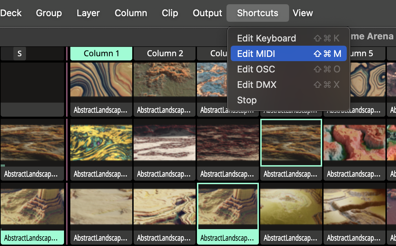This screenshot has height=246, width=396.
Task: Open the Clip menu
Action: tap(170, 13)
